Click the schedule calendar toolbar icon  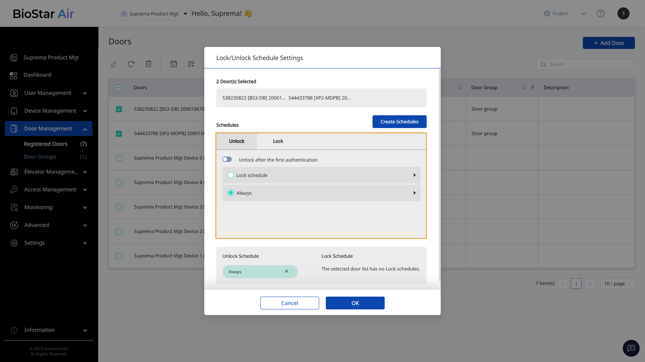(x=174, y=64)
